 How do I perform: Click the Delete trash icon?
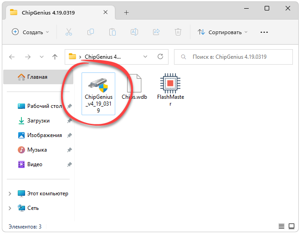(178, 32)
